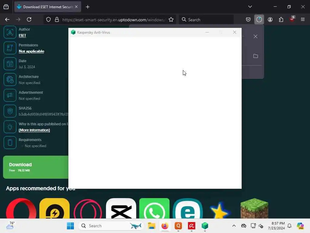The height and width of the screenshot is (233, 310).
Task: Open File Explorer from taskbar
Action: [x=152, y=226]
